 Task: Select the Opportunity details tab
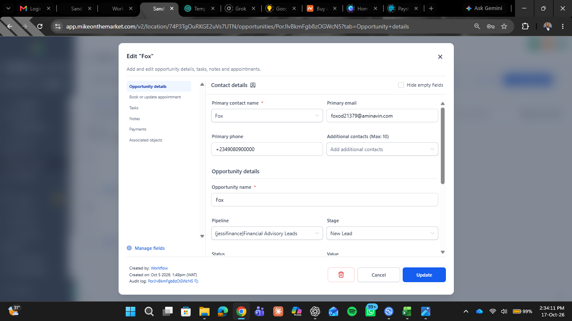(x=159, y=86)
